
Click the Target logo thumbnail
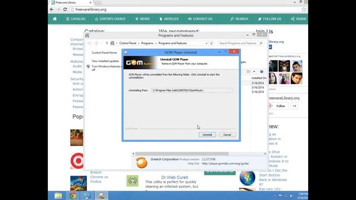click(77, 161)
